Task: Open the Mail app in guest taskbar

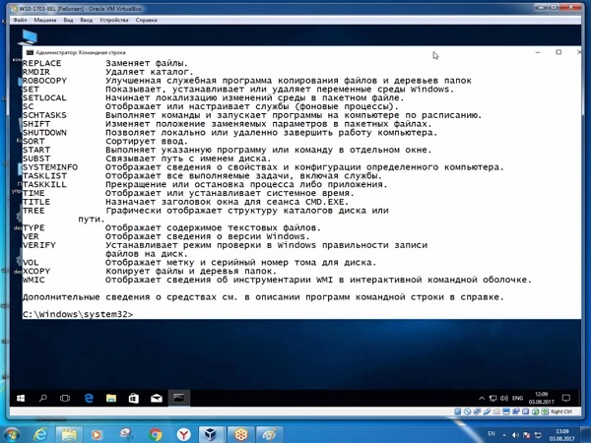Action: tap(157, 399)
